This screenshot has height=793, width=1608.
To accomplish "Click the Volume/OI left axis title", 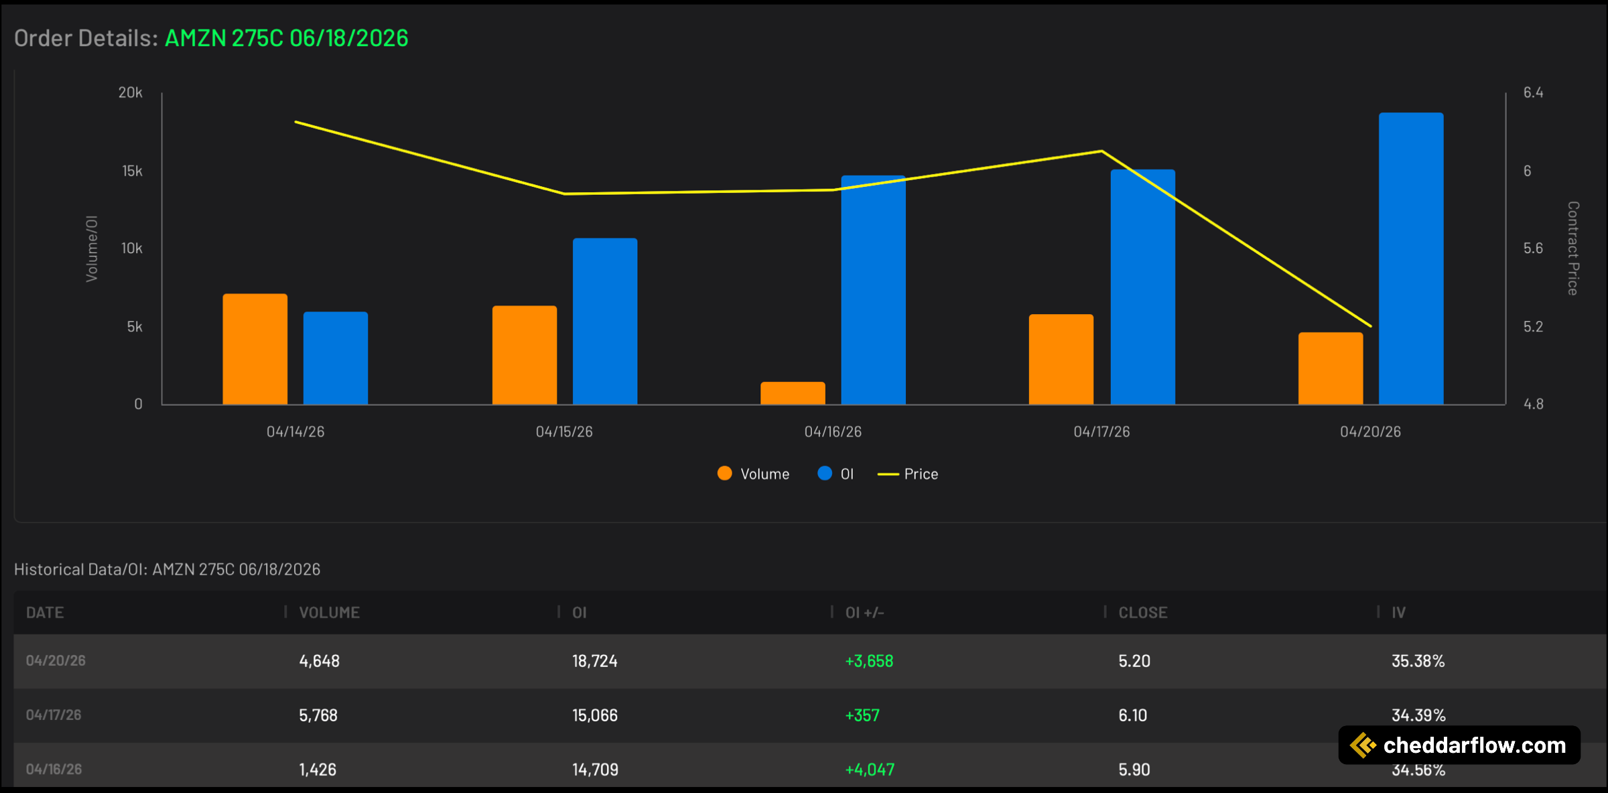I will 92,248.
